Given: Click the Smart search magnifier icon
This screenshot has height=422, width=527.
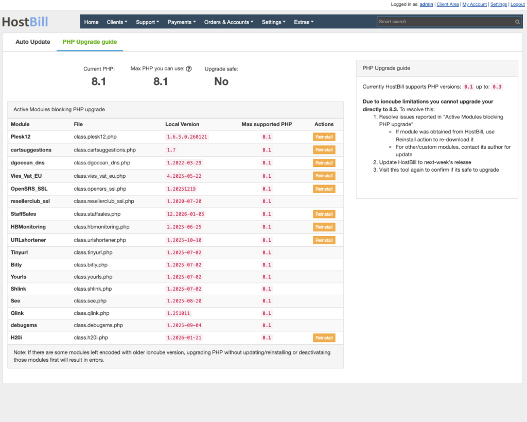Looking at the screenshot, I should click(x=517, y=22).
